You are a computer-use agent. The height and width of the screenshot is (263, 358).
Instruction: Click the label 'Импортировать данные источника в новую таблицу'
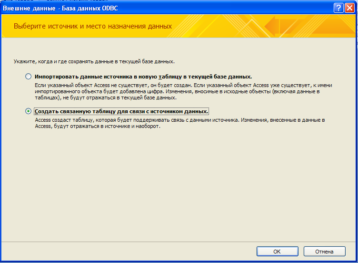point(143,76)
